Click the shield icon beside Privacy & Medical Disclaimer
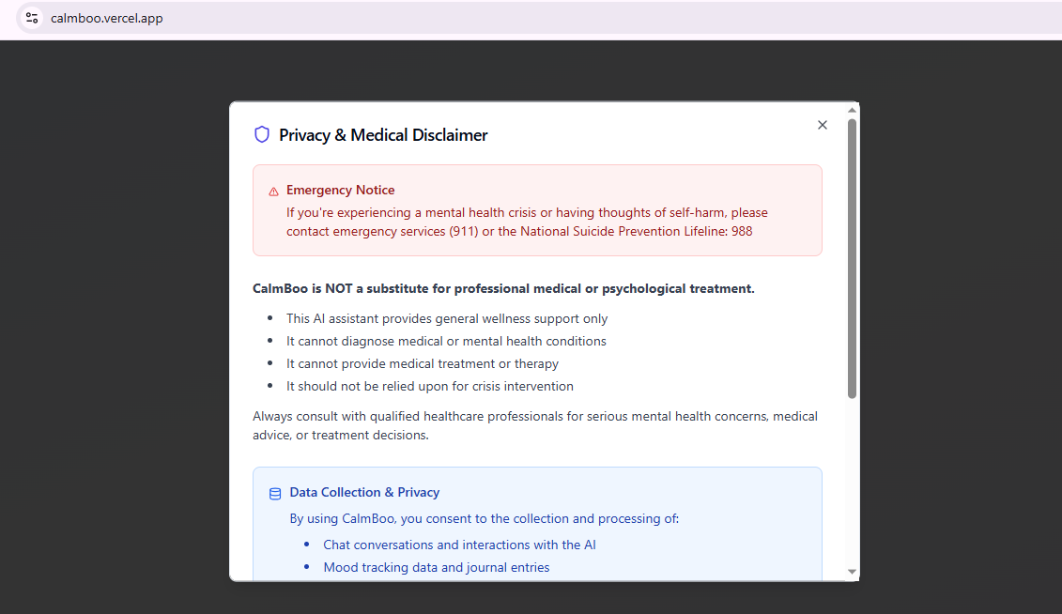 point(262,135)
